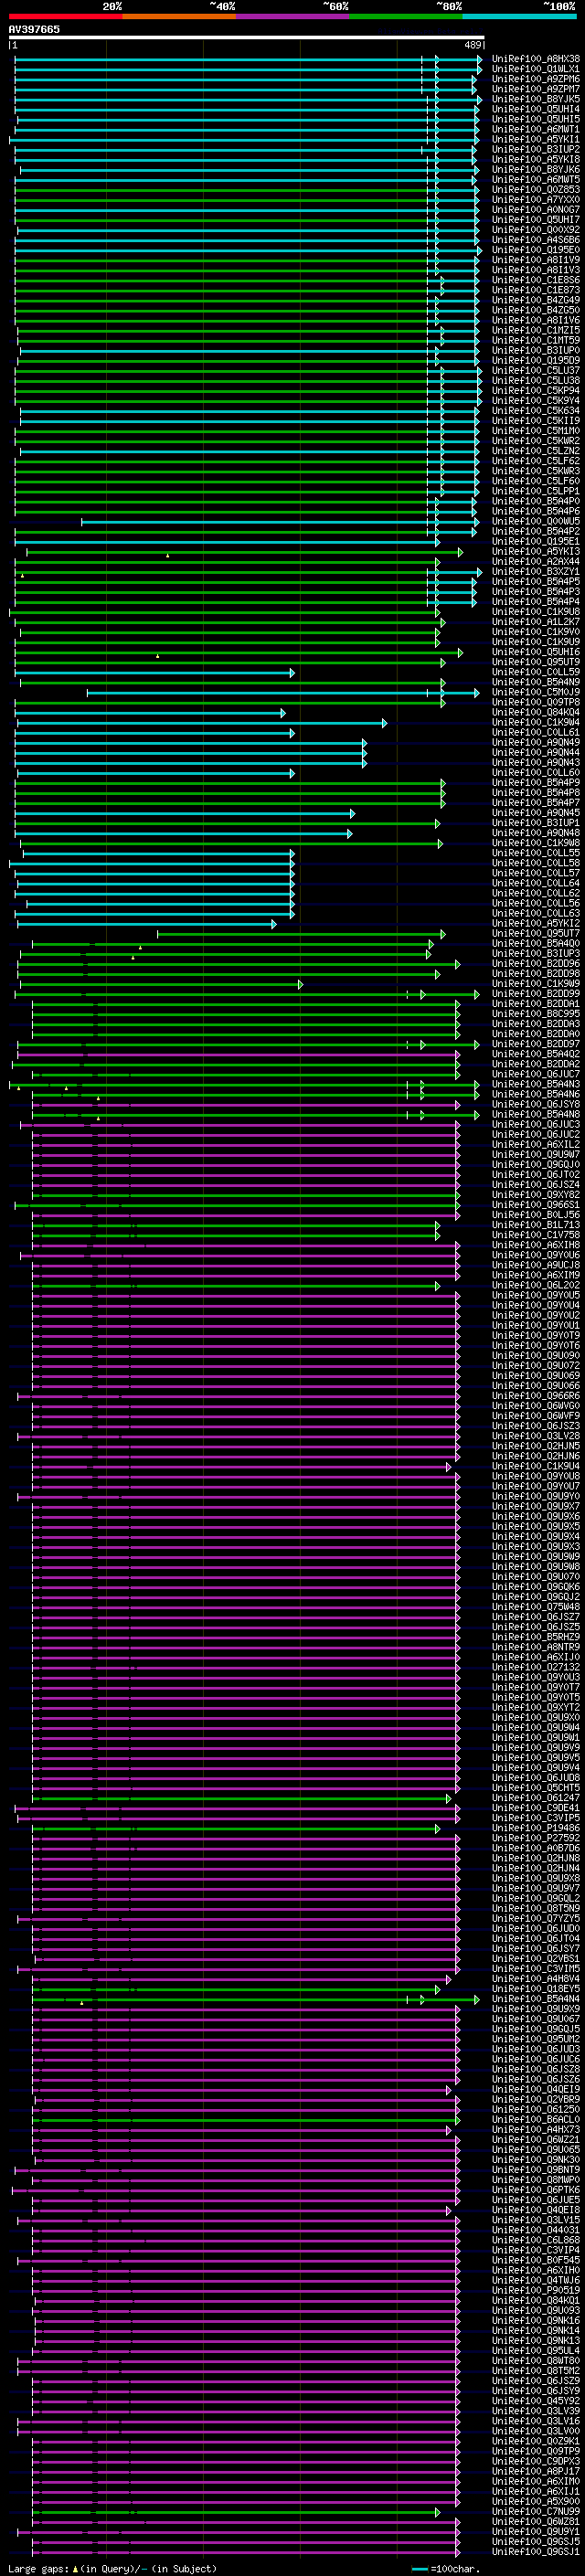Select the UniRef100_C5M1M0 label

coord(536,431)
